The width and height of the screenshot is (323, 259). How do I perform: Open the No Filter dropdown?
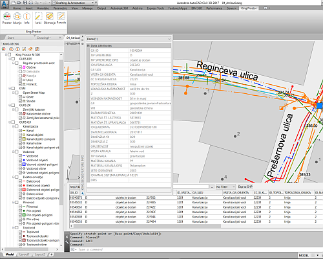[x=225, y=186]
